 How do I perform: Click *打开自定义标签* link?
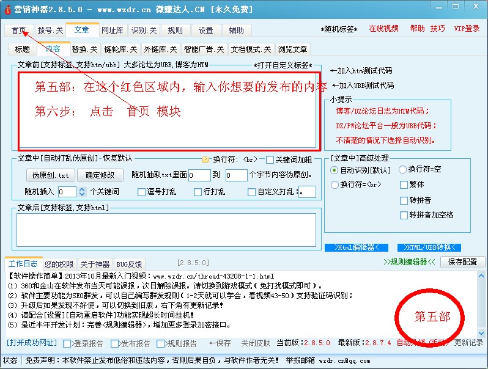tap(283, 65)
